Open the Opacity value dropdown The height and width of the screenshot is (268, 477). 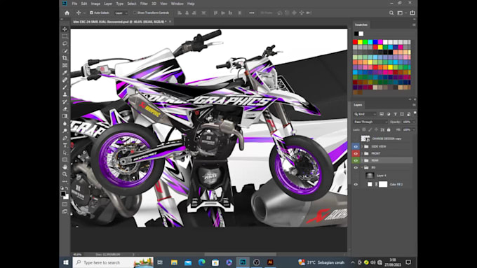(x=414, y=122)
